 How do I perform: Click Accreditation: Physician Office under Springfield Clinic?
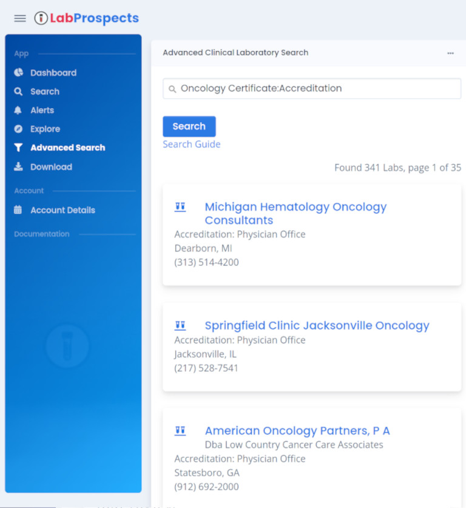(x=240, y=340)
